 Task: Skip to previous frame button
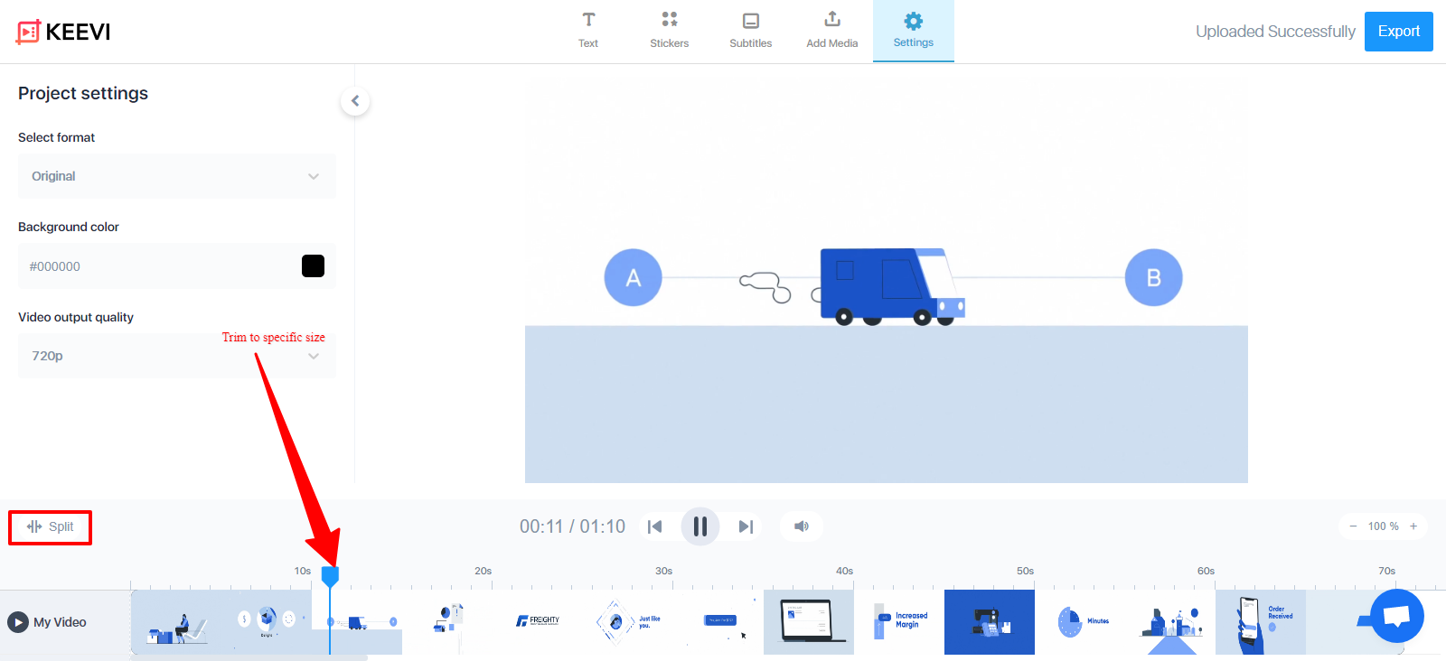(655, 526)
